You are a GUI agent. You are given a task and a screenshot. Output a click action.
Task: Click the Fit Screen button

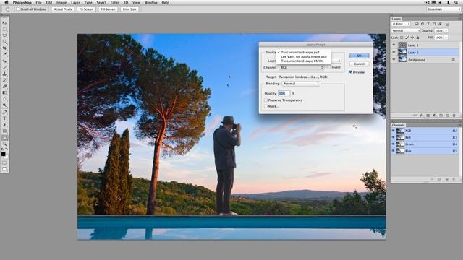click(x=86, y=9)
